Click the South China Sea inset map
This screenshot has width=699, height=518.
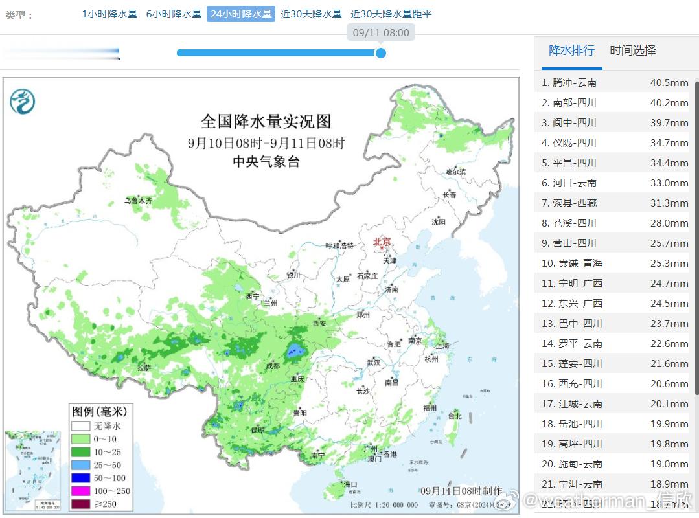pos(33,470)
